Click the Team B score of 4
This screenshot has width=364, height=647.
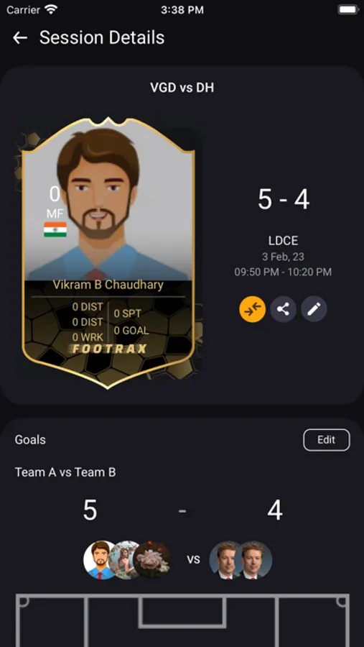(x=274, y=510)
